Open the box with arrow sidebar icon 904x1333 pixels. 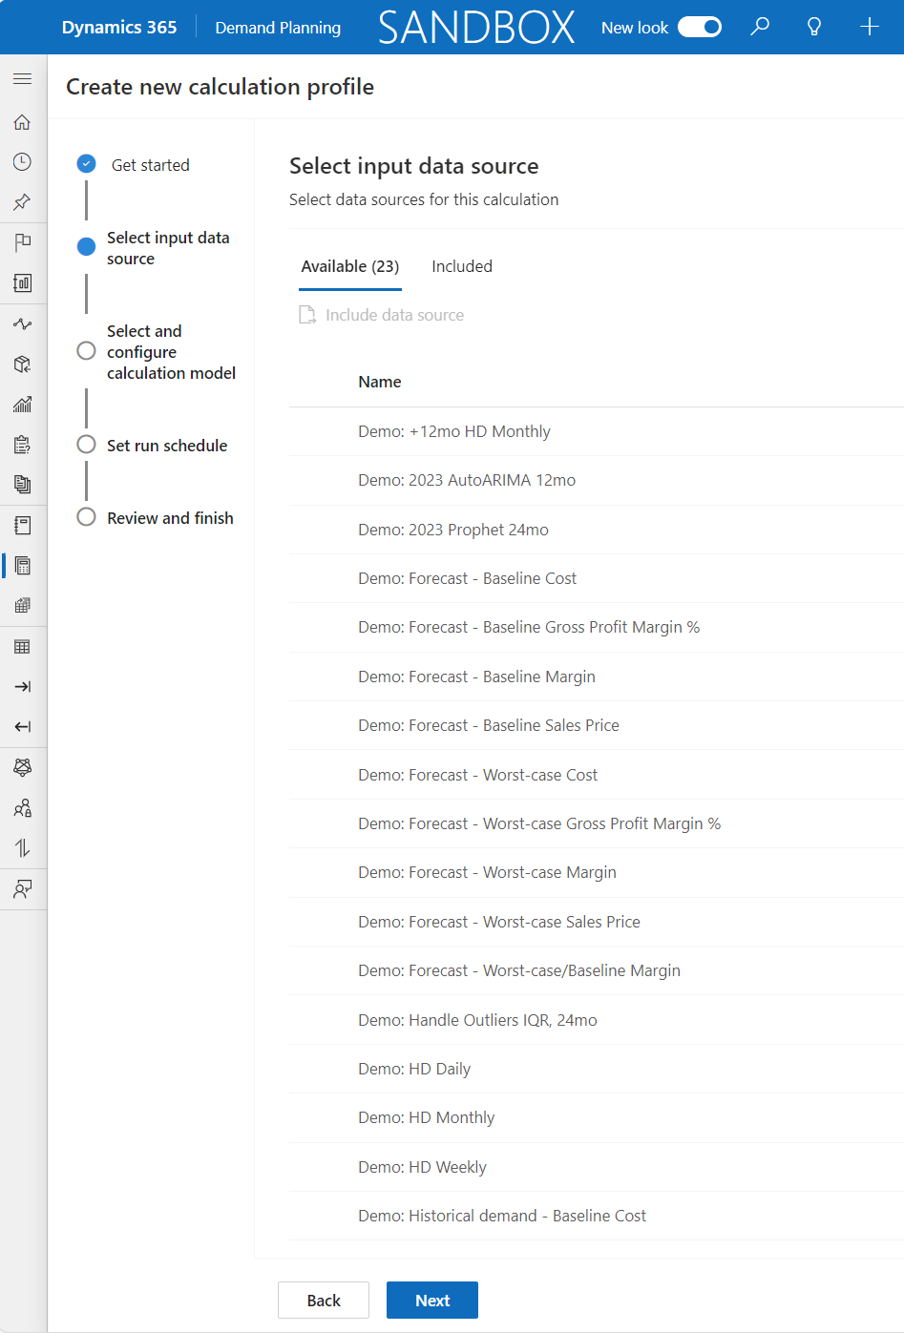[23, 364]
